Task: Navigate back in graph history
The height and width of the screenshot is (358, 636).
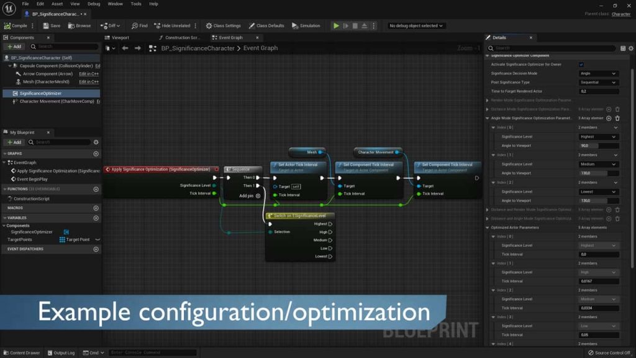Action: pos(125,48)
